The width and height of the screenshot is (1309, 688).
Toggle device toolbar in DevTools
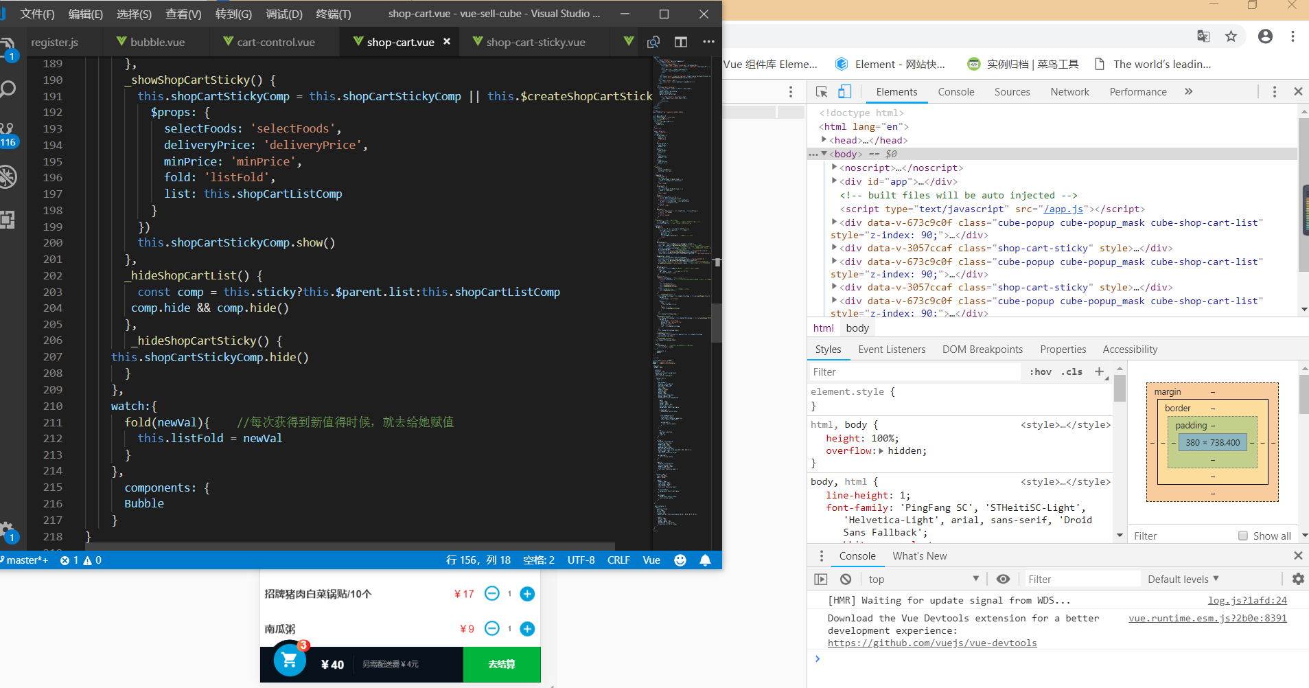coord(844,92)
